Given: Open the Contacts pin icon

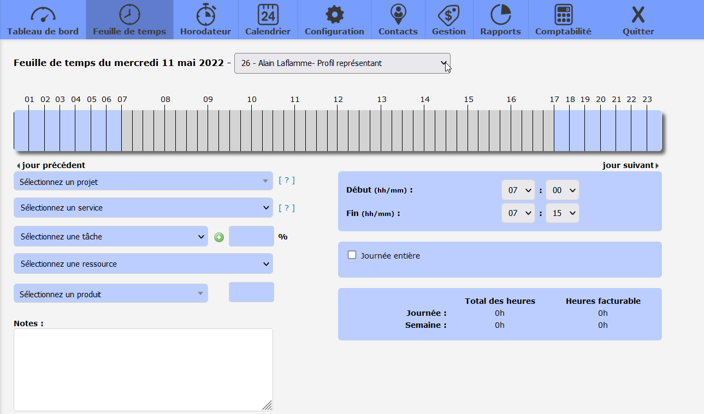Looking at the screenshot, I should point(398,14).
